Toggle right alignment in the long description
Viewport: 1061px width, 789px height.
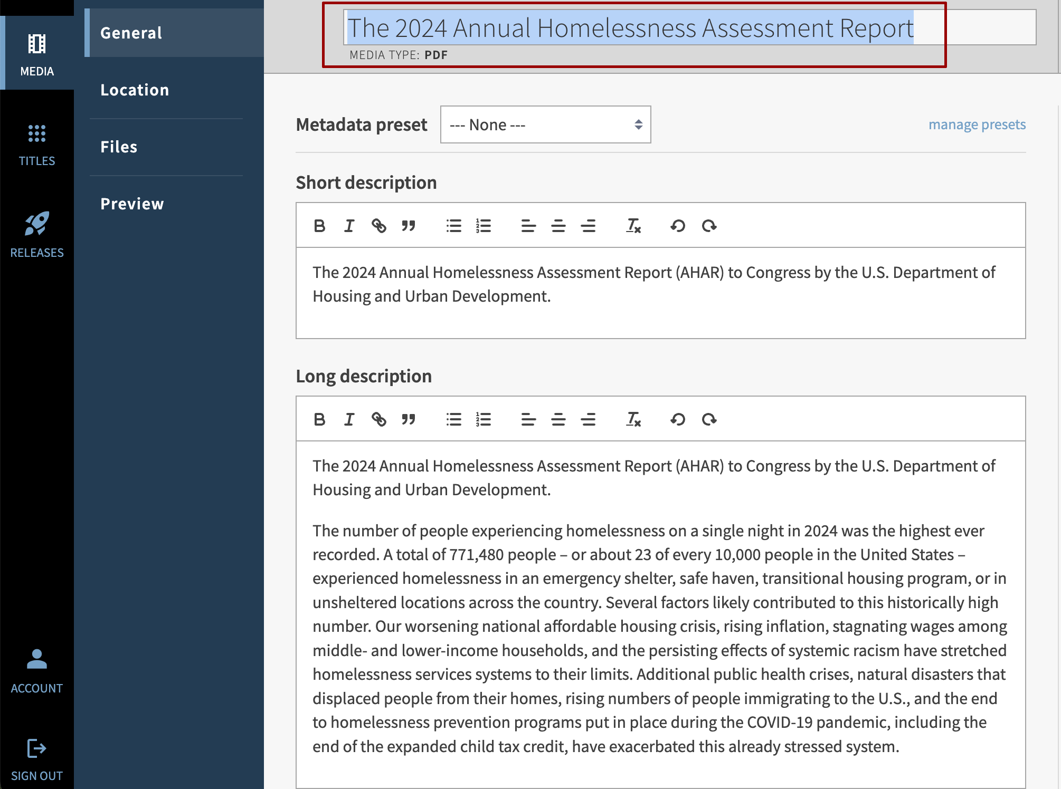[589, 419]
